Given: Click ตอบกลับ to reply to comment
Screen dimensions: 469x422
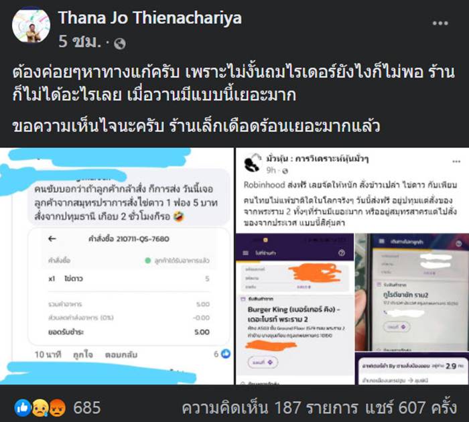Looking at the screenshot, I should [121, 355].
